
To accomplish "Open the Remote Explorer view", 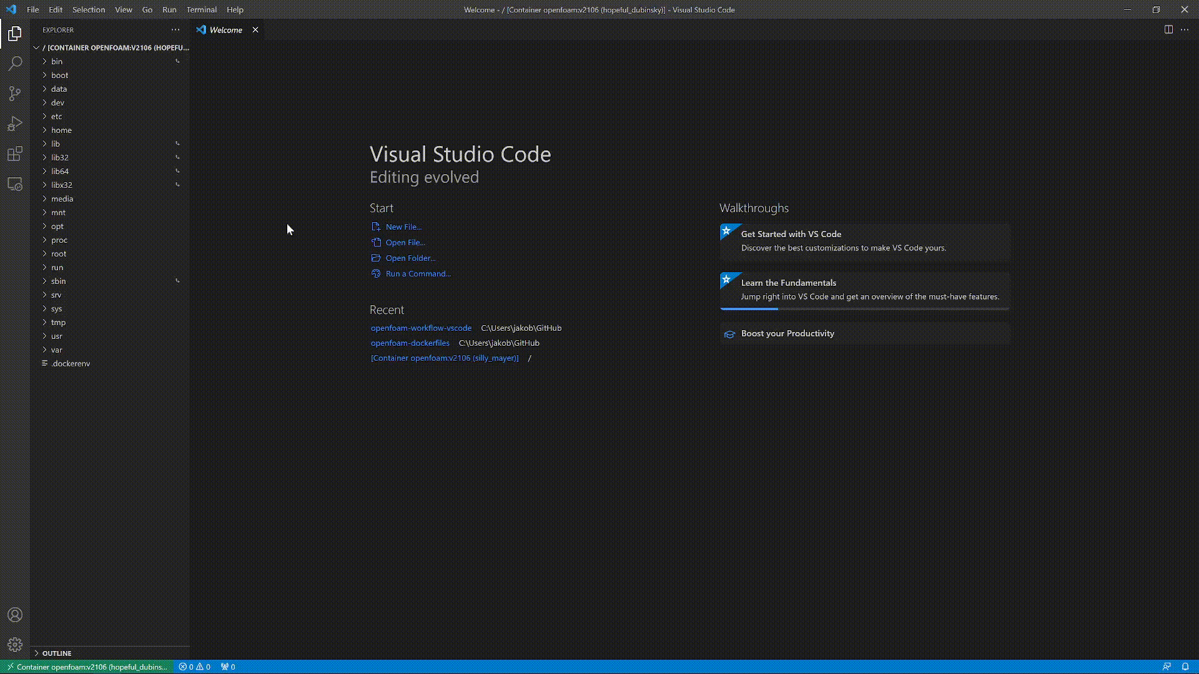I will pos(15,185).
